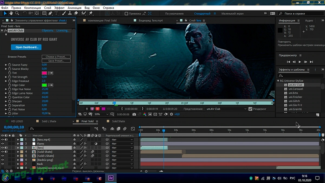
Task: Hide the Back layer visibility eye
Action: (3, 164)
